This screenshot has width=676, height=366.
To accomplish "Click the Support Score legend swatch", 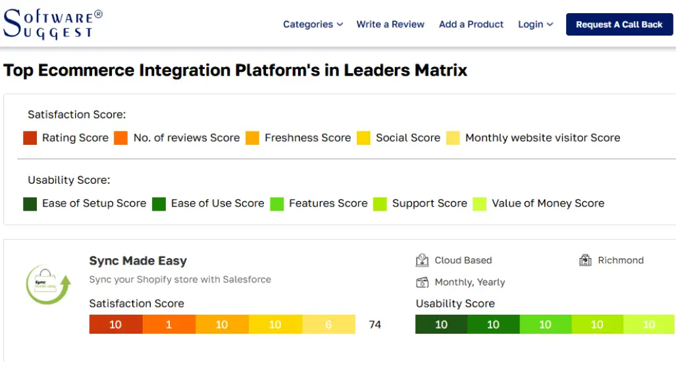I will [x=380, y=204].
